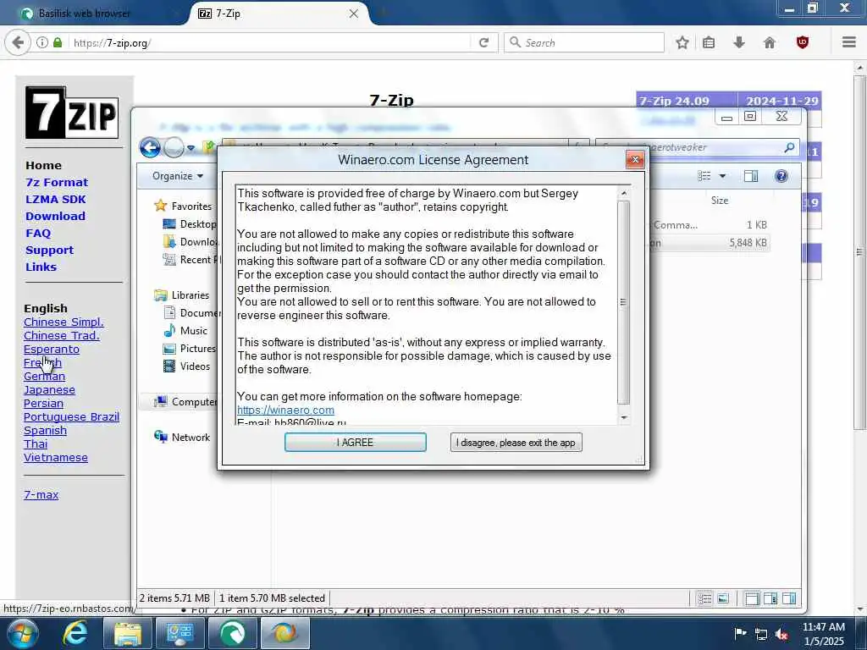Click the browser back arrow button
The image size is (867, 650).
coord(18,42)
